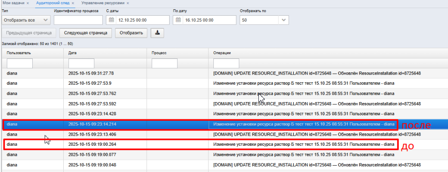Click the Отобразить button
Image resolution: width=448 pixels, height=172 pixels.
131,33
